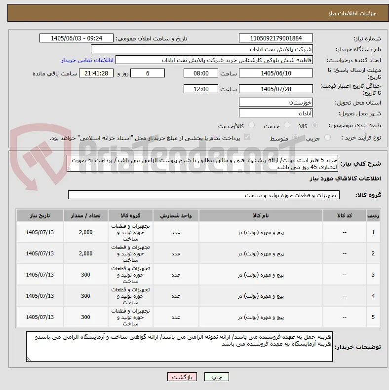The width and height of the screenshot is (389, 390).
Task: Click the request creator name field
Action: click(x=214, y=60)
